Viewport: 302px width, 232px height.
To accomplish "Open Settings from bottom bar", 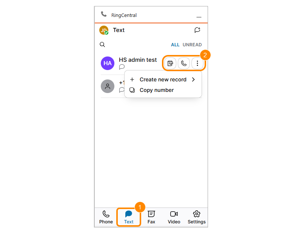I will 197,217.
